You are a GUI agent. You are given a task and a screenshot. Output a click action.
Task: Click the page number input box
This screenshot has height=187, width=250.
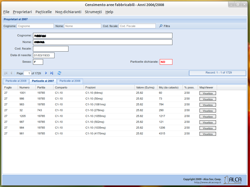27,73
